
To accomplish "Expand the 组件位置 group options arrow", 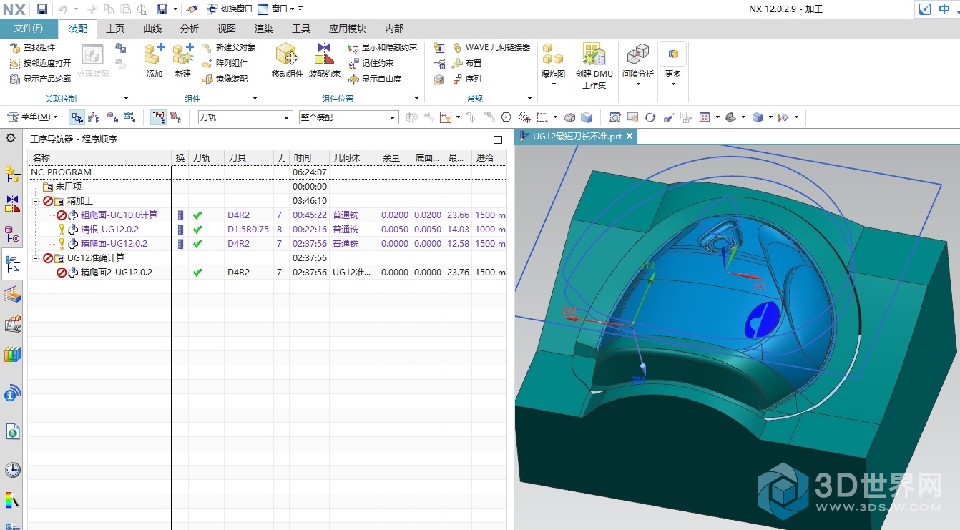I will click(416, 99).
